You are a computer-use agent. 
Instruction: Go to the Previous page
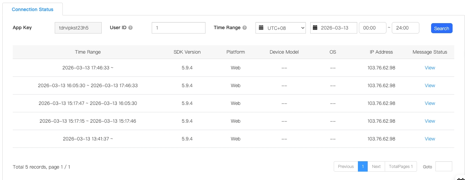(346, 167)
